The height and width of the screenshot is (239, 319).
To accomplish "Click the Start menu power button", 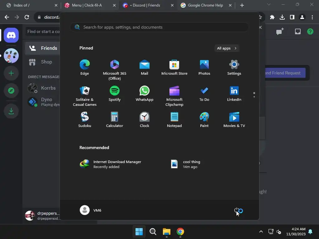I will coord(237,210).
